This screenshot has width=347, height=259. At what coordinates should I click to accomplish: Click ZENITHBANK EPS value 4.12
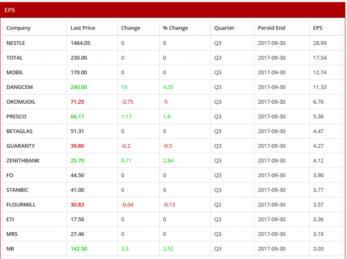(318, 161)
